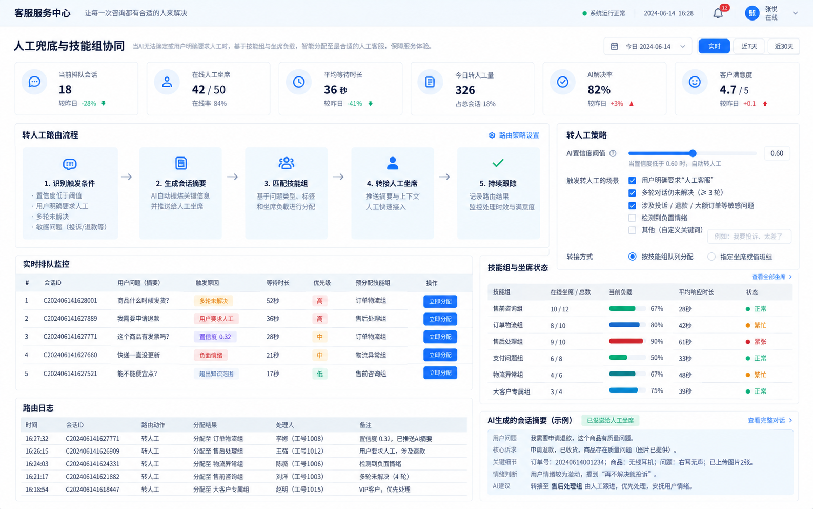Open the notification bell with 12 alerts
This screenshot has width=813, height=509.
point(718,13)
